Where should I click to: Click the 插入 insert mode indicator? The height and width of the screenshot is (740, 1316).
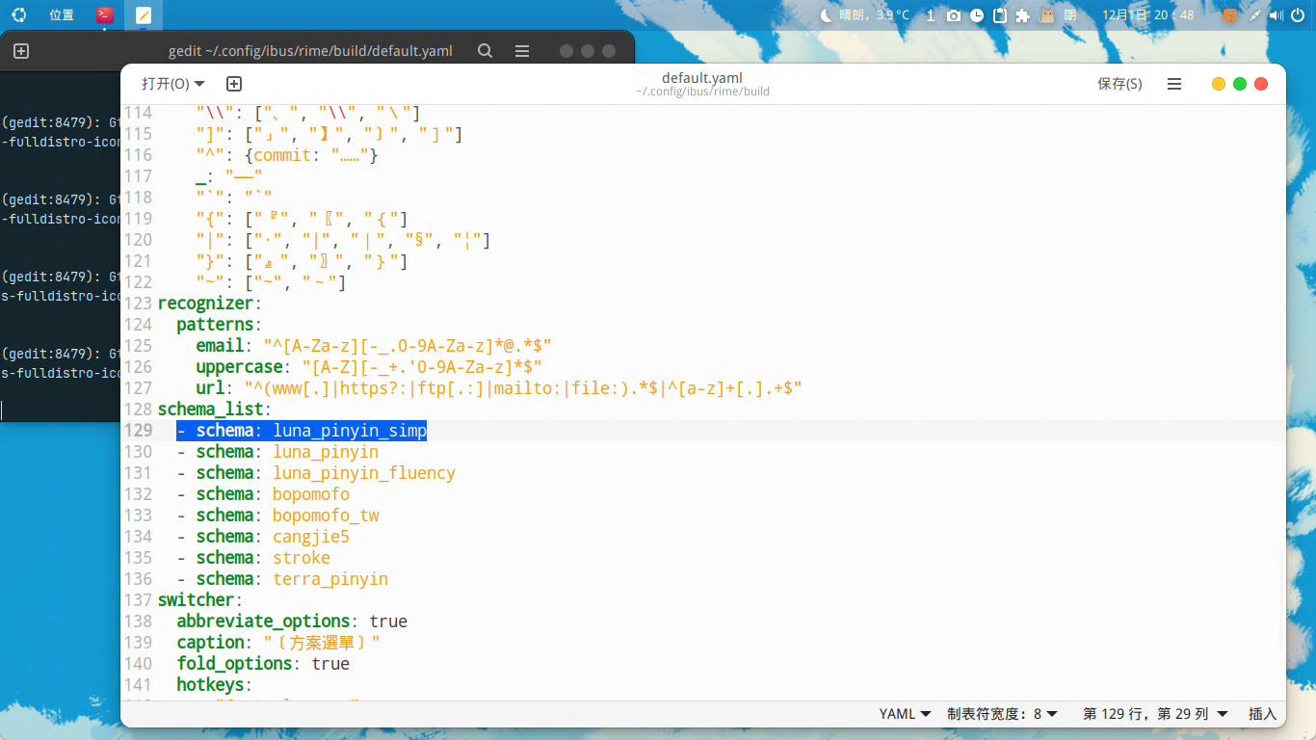1262,714
